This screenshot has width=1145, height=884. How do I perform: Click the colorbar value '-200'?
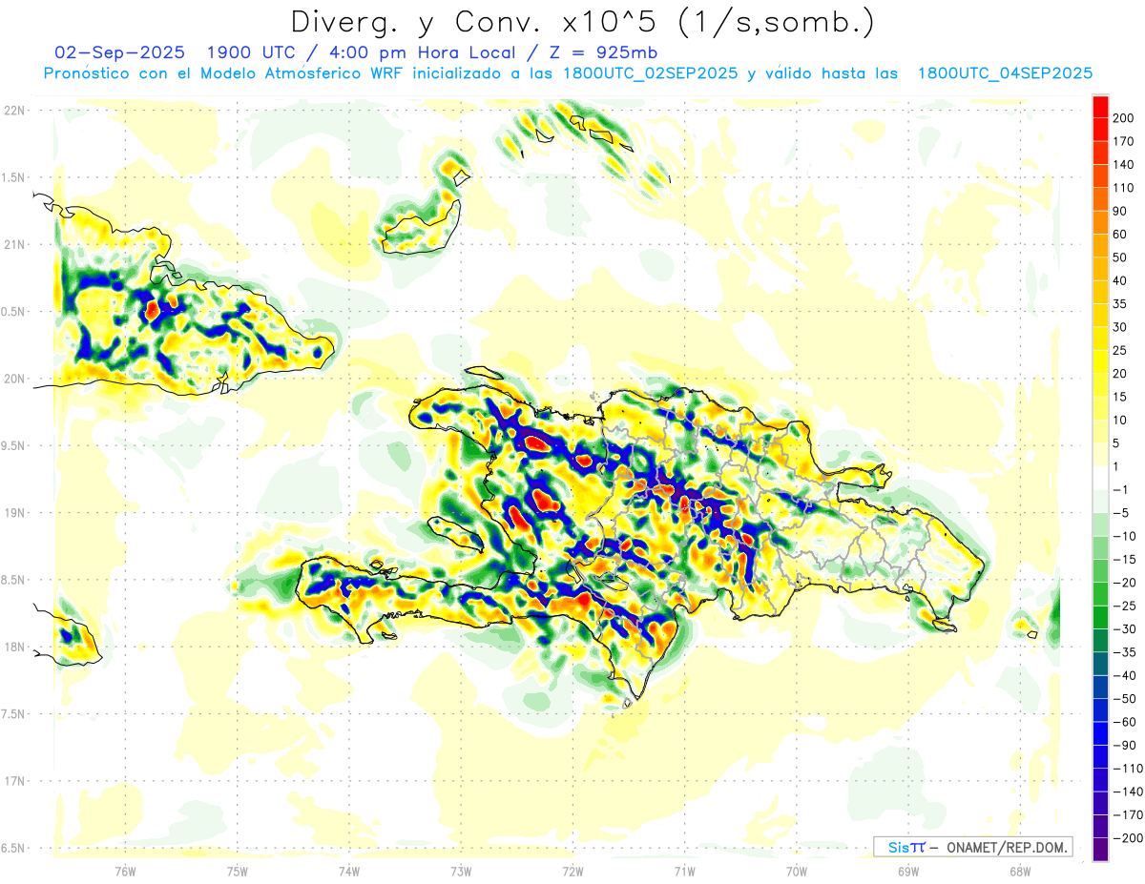pos(1127,838)
